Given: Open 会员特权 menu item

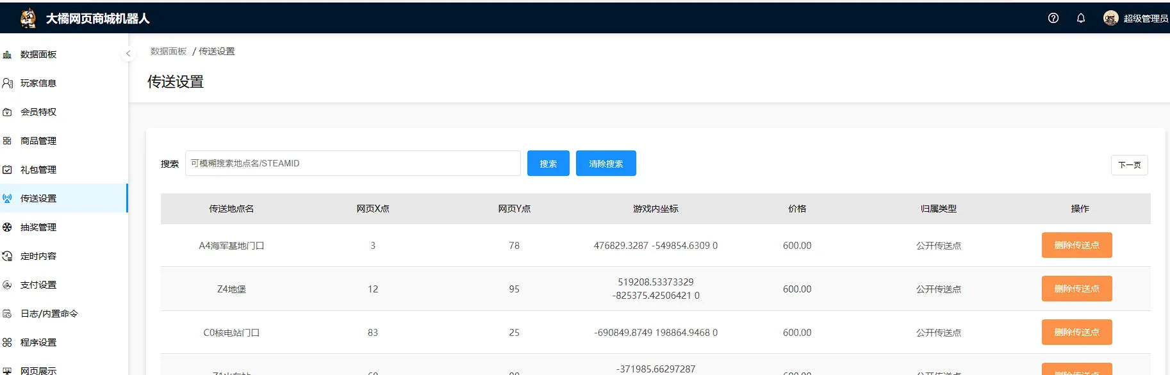Looking at the screenshot, I should point(38,112).
